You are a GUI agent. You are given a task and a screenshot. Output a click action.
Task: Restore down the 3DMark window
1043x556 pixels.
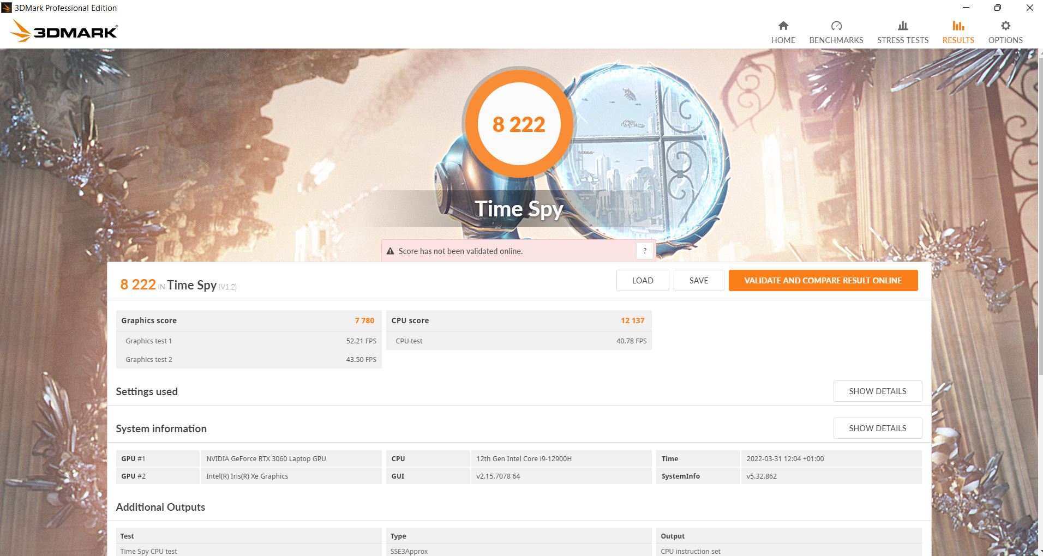click(x=997, y=8)
